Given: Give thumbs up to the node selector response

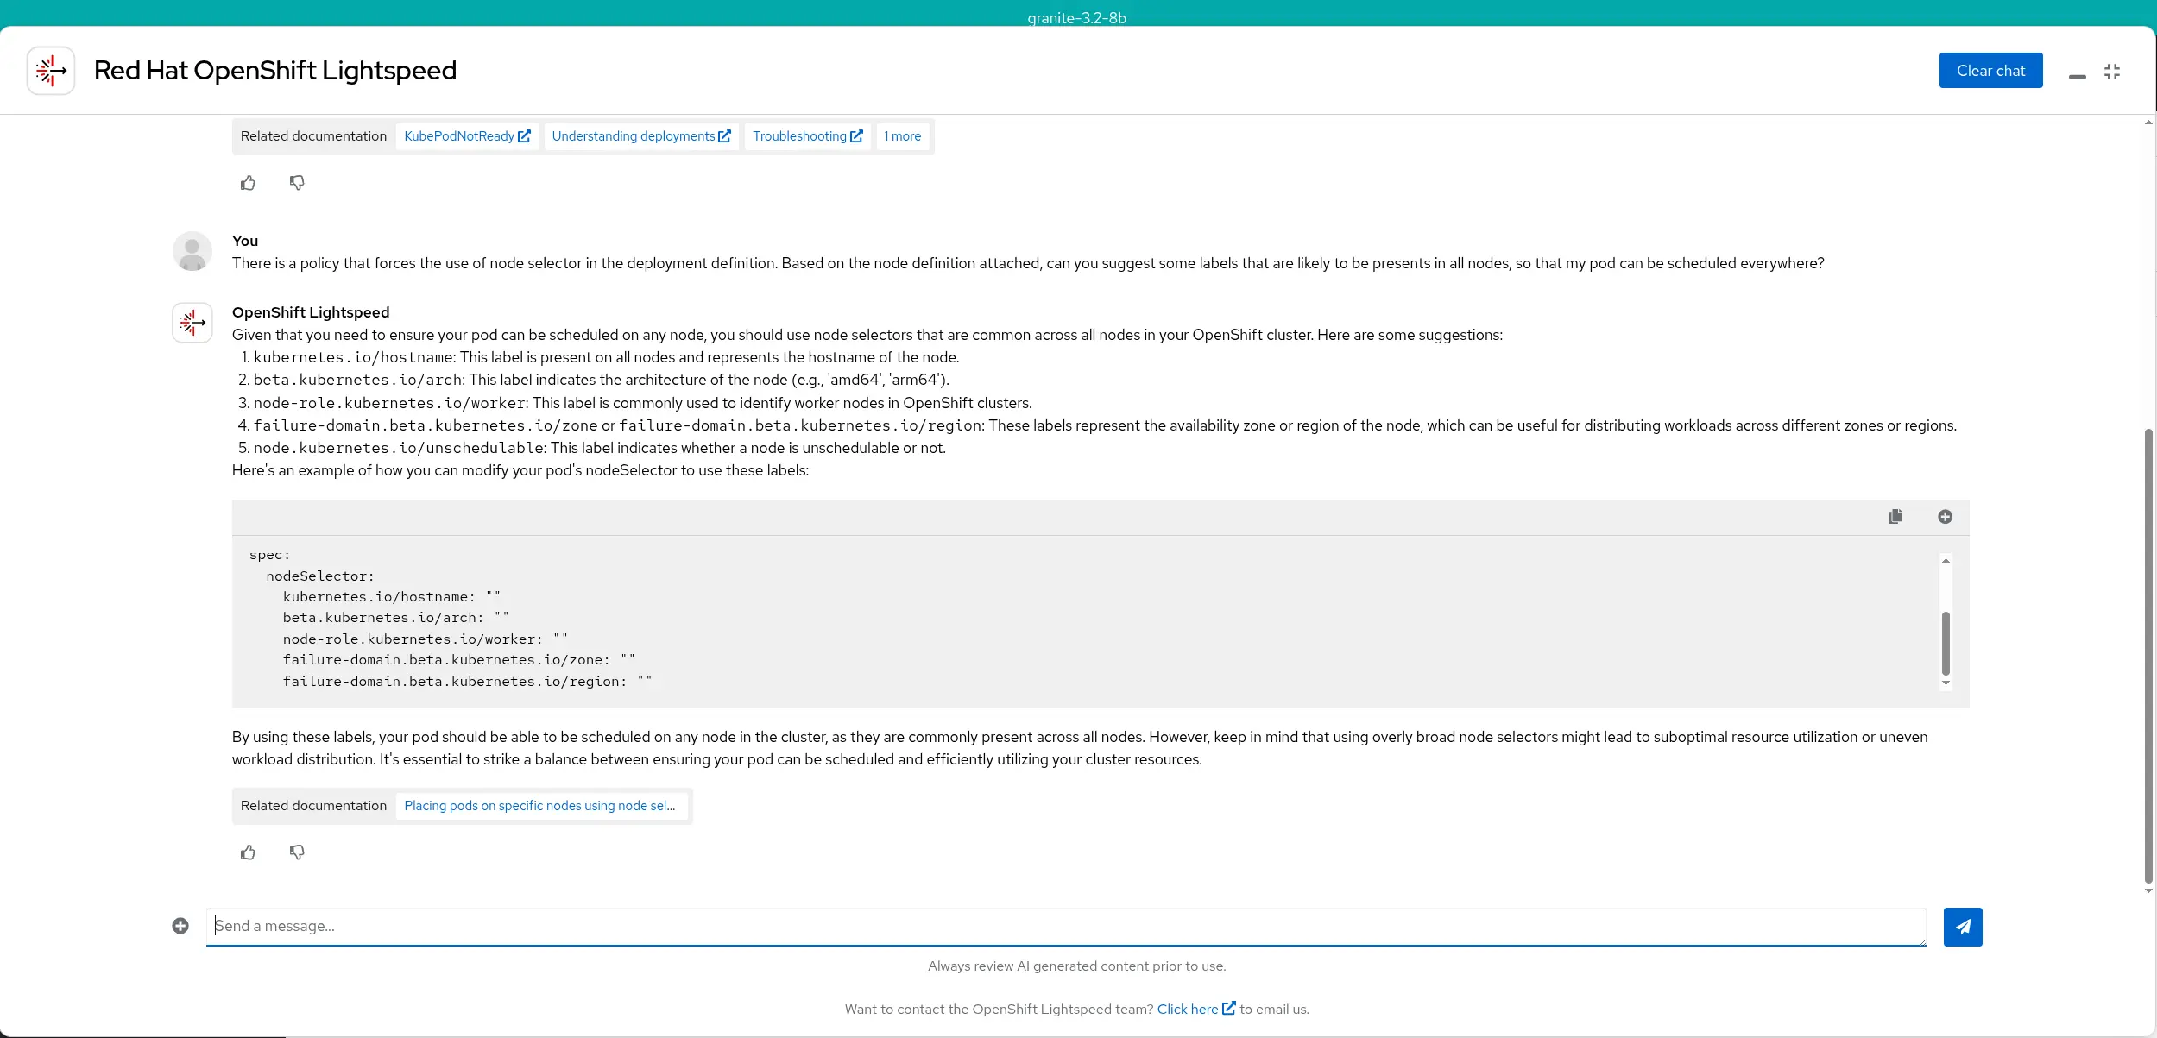Looking at the screenshot, I should [x=248, y=852].
